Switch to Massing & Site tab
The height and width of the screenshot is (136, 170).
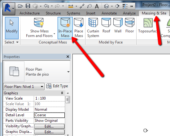[154, 13]
